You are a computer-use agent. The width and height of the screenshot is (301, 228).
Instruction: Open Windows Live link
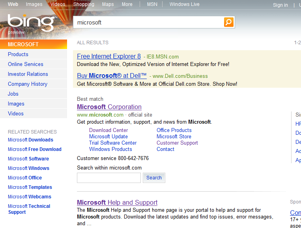(185, 4)
